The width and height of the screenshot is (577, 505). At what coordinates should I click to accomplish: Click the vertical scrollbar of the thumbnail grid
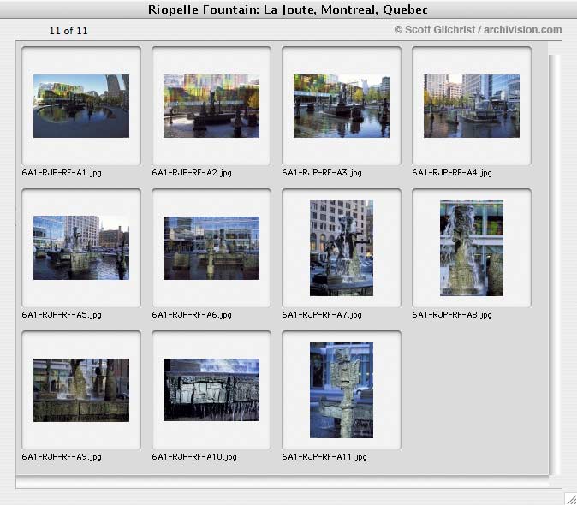(554, 264)
